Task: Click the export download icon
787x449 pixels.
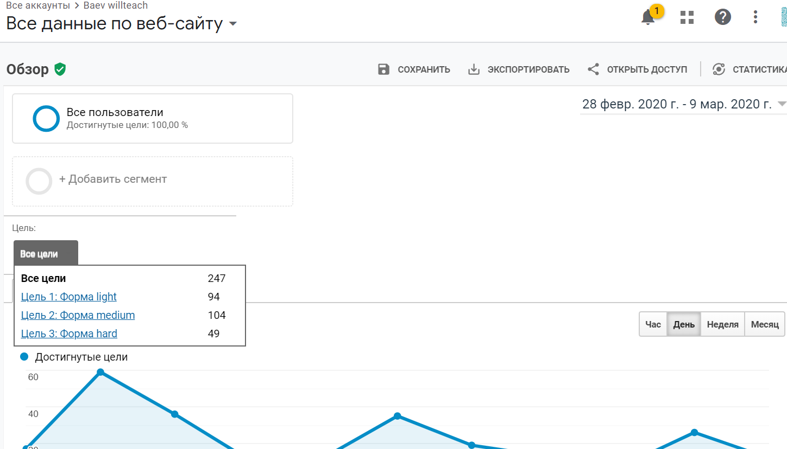Action: pyautogui.click(x=474, y=69)
